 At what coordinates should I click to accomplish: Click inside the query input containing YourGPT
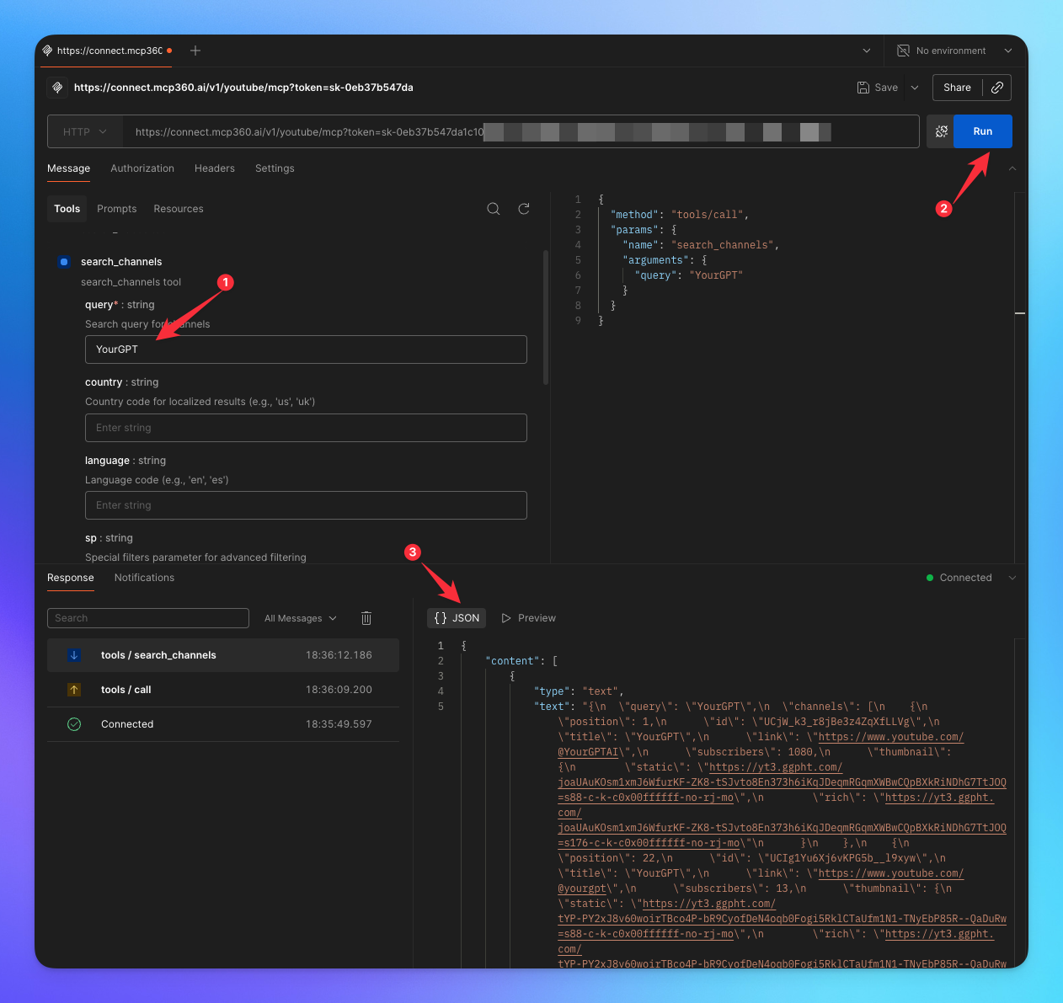[x=306, y=349]
